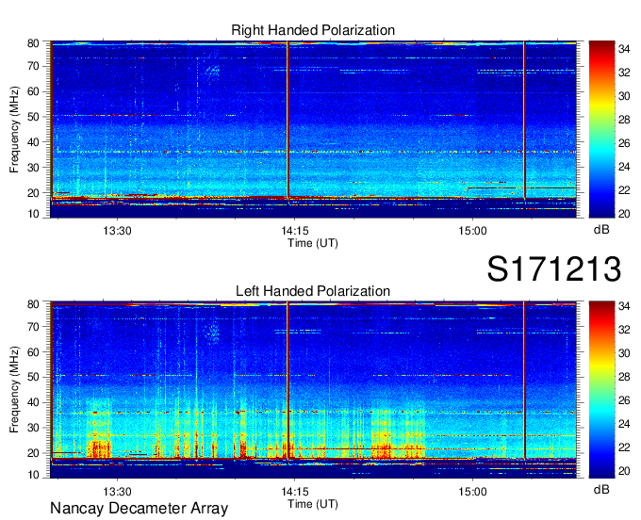Click the 80 MHz tick on the left-handed plot
Screen dimensions: 641x520
[33, 304]
